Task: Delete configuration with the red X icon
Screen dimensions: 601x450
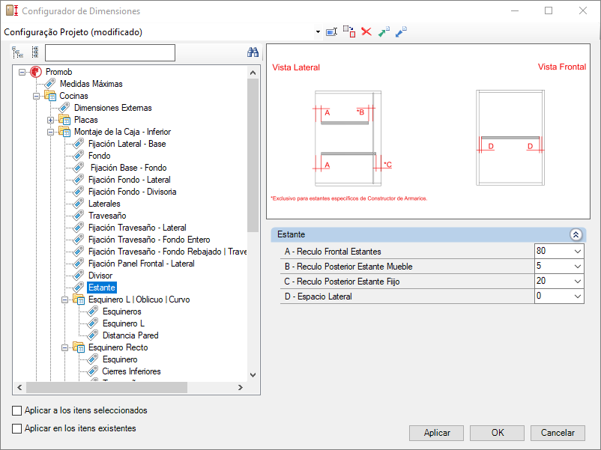Action: click(366, 31)
